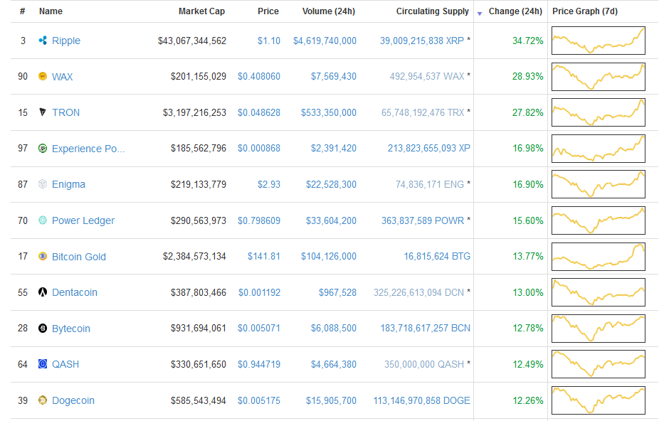Click supply 213,823,655,093 XP
The width and height of the screenshot is (659, 421).
click(x=429, y=149)
